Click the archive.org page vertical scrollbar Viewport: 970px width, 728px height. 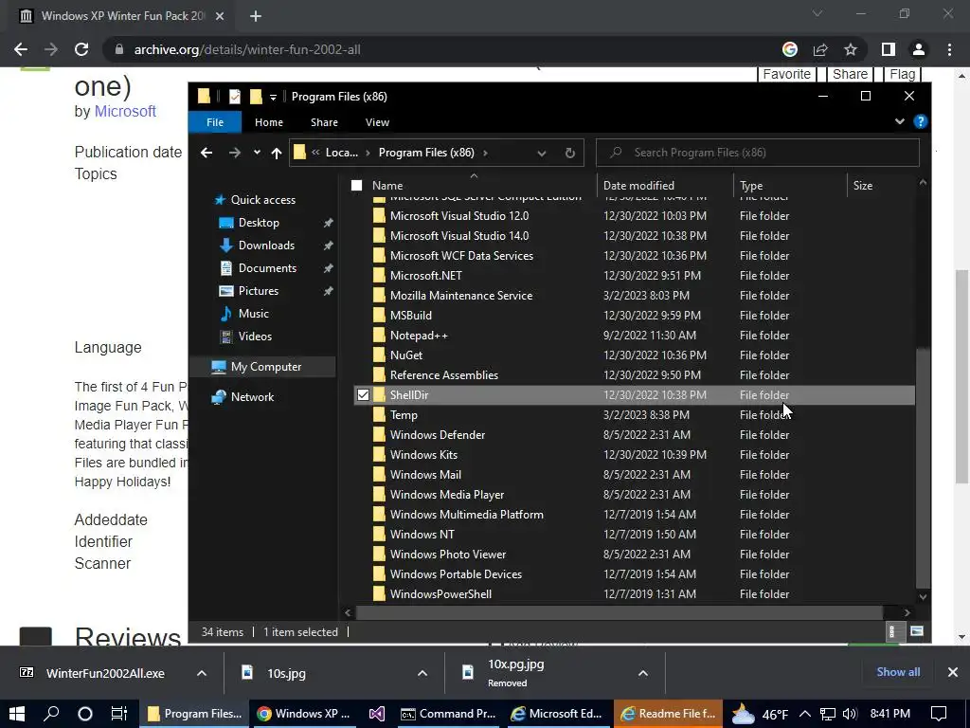[x=961, y=376]
